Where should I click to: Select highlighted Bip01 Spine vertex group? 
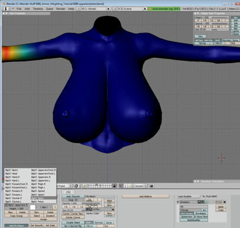(x=44, y=198)
